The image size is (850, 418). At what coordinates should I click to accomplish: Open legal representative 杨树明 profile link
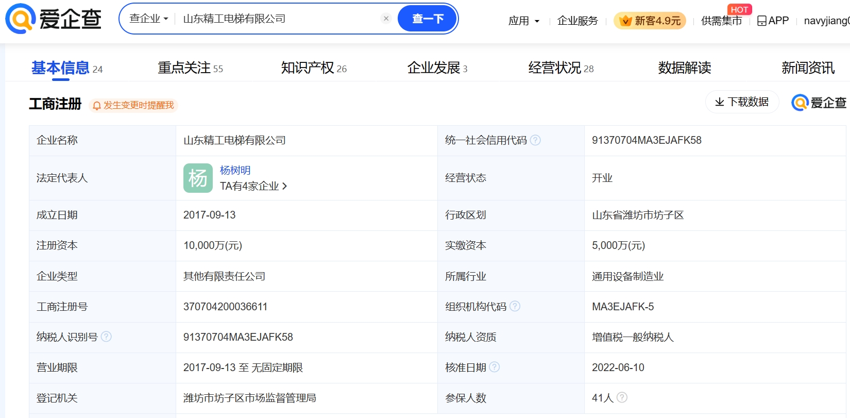(x=235, y=170)
